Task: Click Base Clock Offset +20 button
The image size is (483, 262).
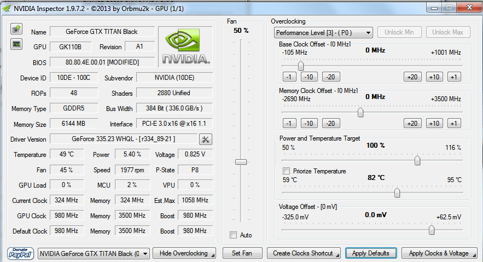Action: (412, 77)
